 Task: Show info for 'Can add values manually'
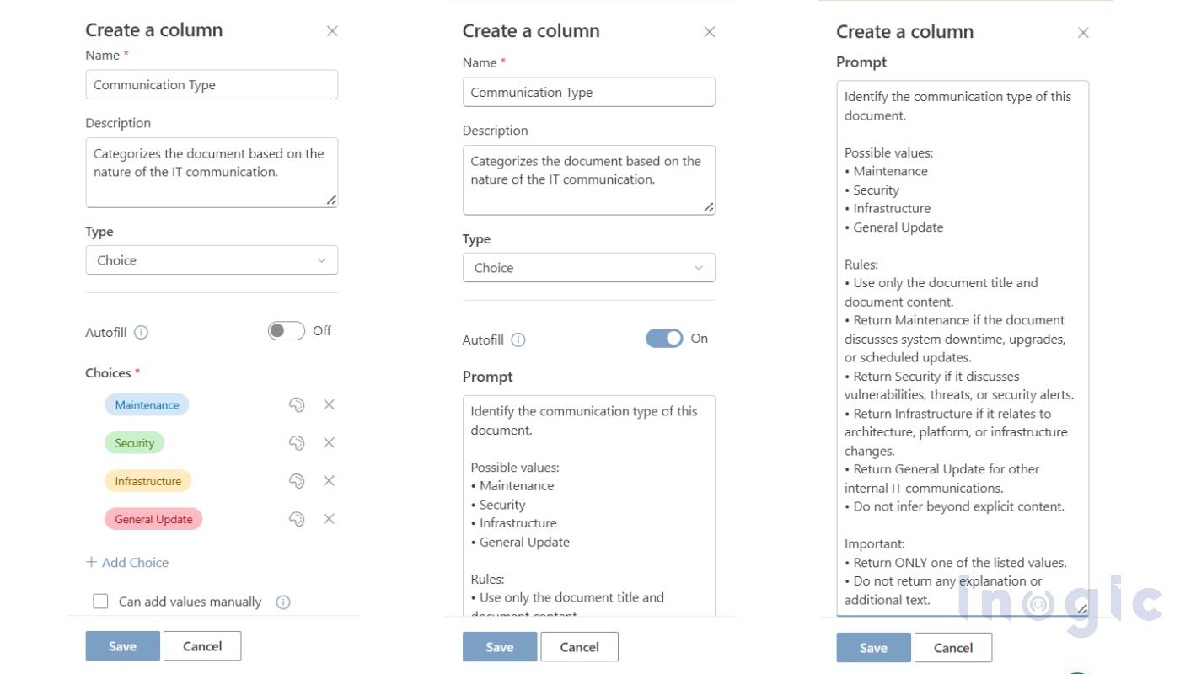pos(283,602)
